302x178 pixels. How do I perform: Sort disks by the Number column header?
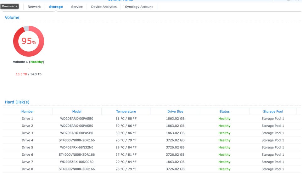[x=27, y=111]
